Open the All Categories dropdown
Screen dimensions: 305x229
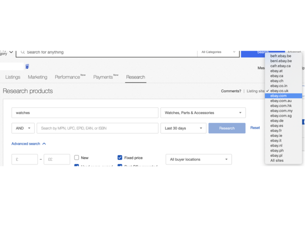(x=218, y=52)
